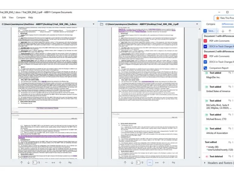This screenshot has width=234, height=176.
Task: Fit right document to width
Action: click(157, 163)
